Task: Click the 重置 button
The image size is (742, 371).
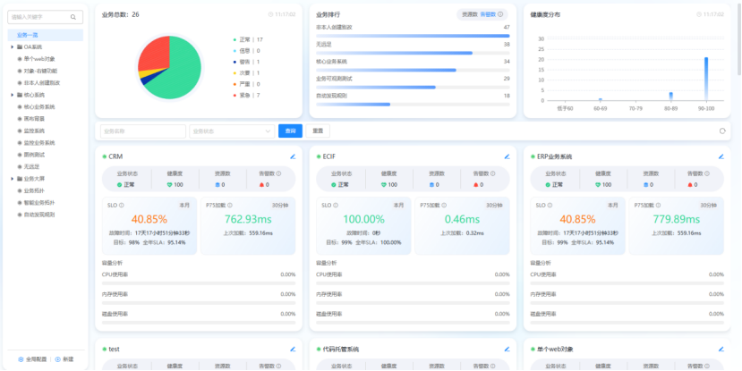Action: 318,131
